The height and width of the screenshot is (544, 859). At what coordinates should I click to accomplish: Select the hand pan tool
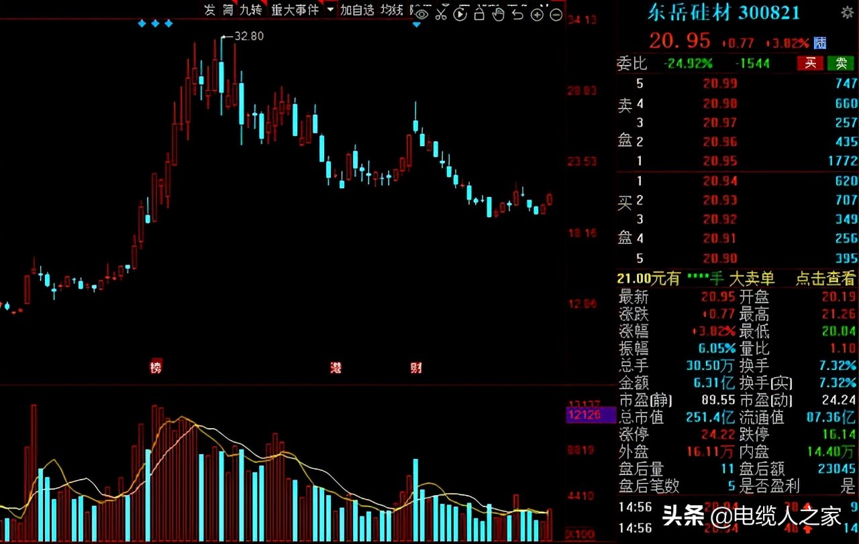498,13
